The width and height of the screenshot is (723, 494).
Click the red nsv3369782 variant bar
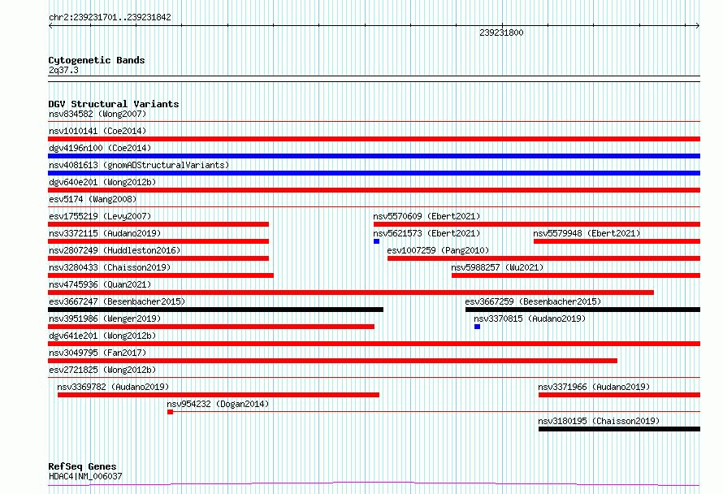pos(218,395)
